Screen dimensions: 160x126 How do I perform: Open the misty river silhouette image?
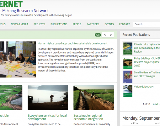[x=48, y=98]
